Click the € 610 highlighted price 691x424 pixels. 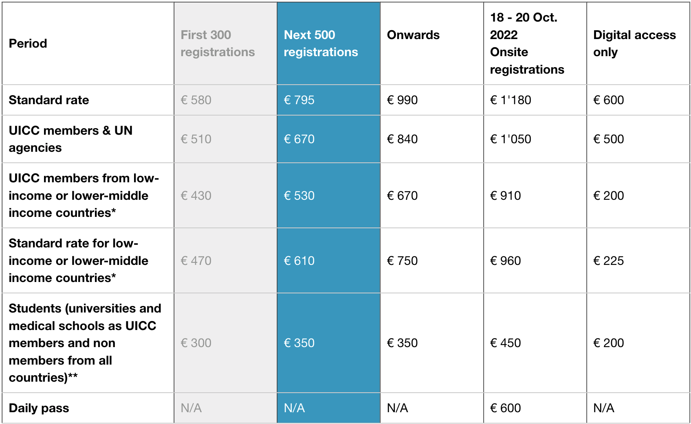(x=299, y=261)
